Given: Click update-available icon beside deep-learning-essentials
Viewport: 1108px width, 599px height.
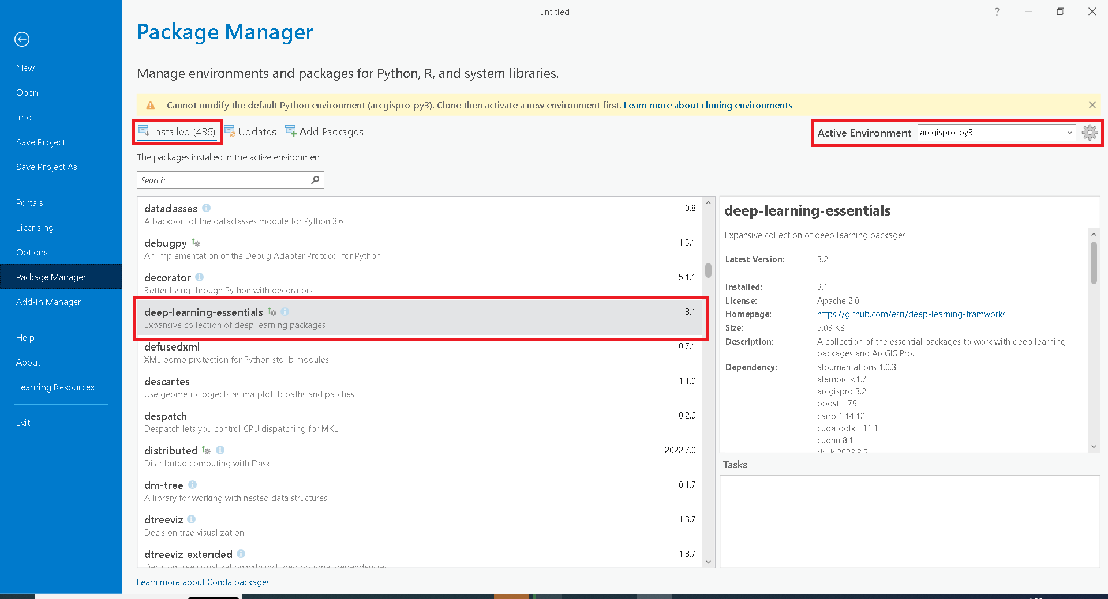Looking at the screenshot, I should coord(272,312).
